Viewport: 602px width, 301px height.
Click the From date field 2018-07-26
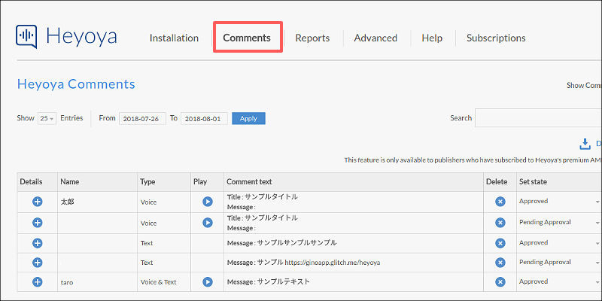point(142,119)
